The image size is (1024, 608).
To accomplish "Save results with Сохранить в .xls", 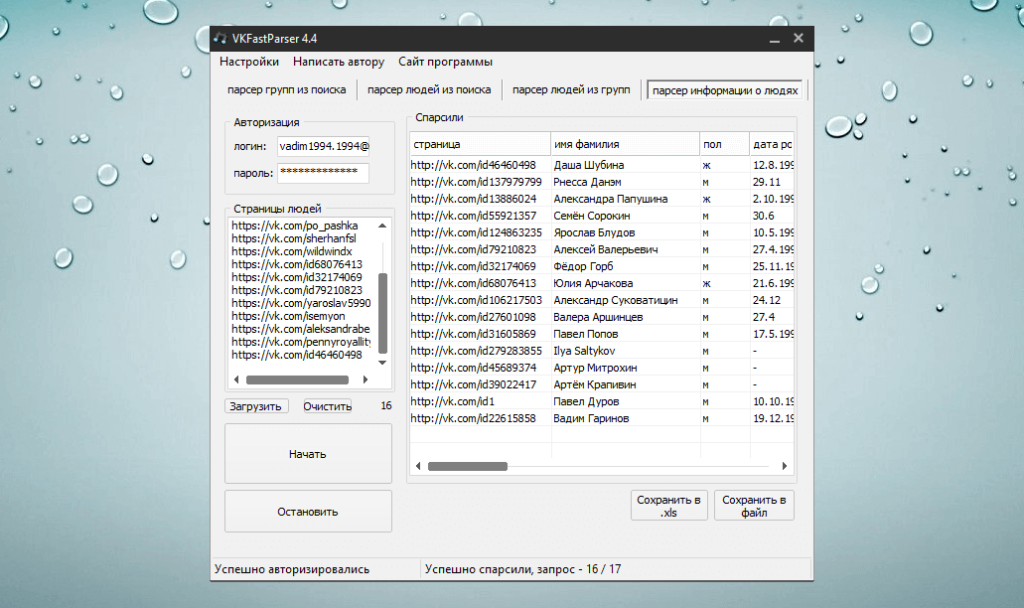I will (668, 506).
